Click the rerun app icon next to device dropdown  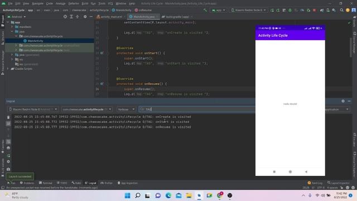tap(272, 10)
